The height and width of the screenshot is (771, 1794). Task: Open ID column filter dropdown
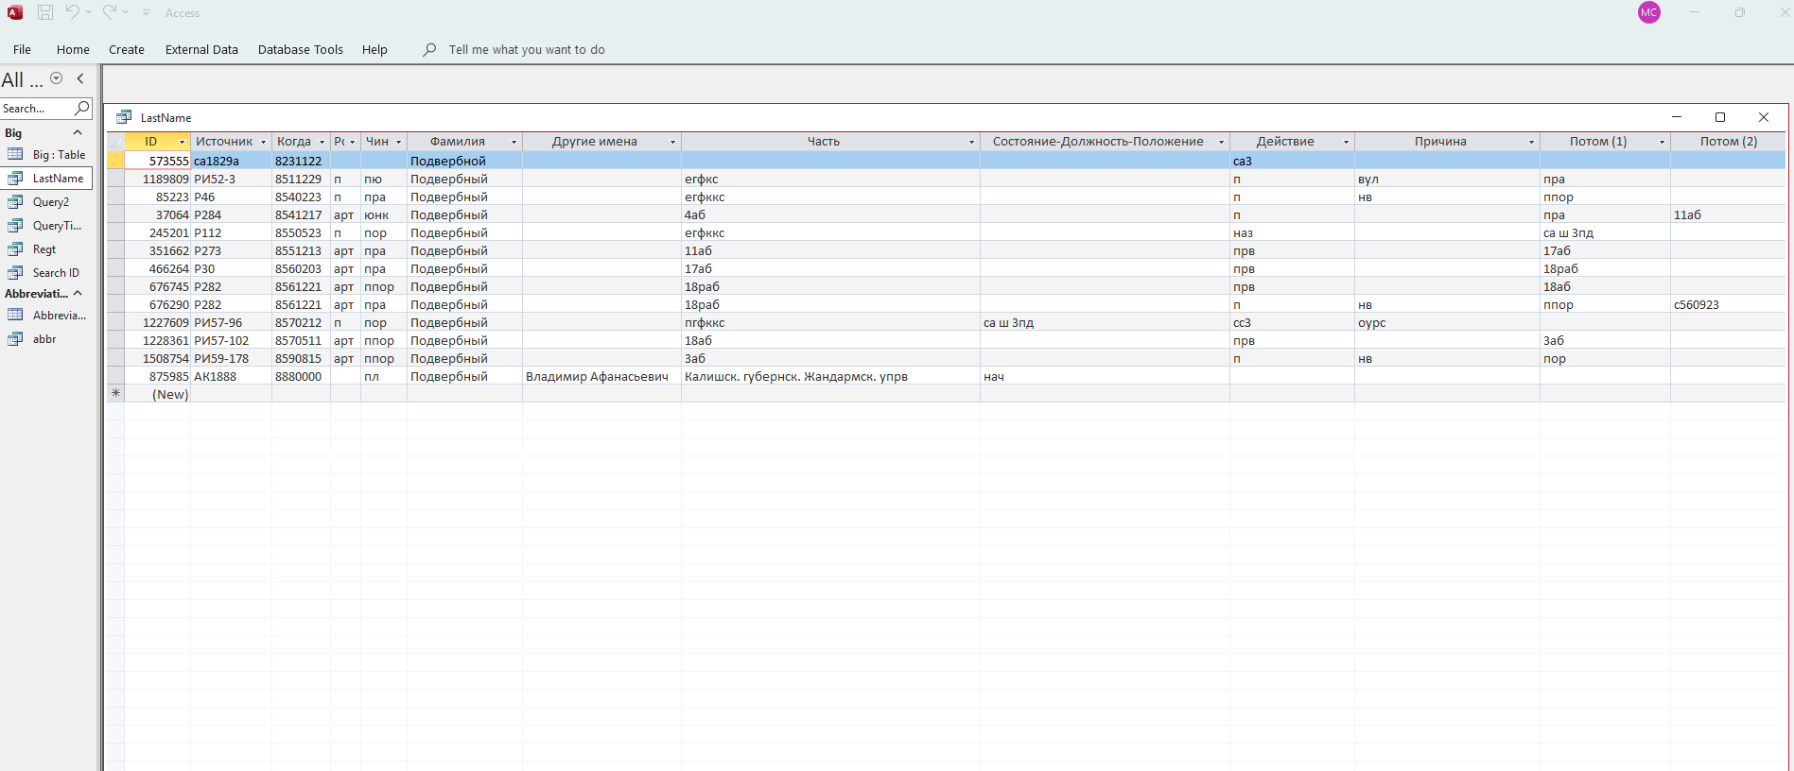[x=182, y=142]
